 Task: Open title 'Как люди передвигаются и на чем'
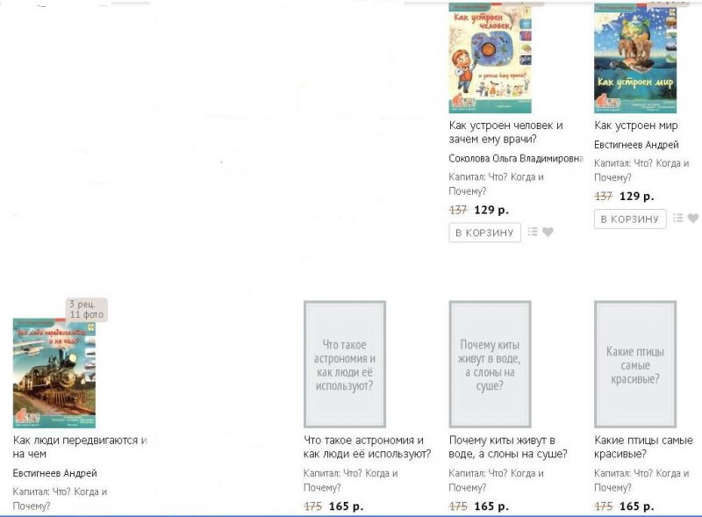(x=80, y=447)
